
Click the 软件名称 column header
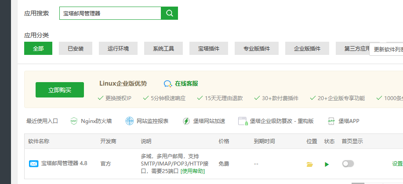coord(39,141)
